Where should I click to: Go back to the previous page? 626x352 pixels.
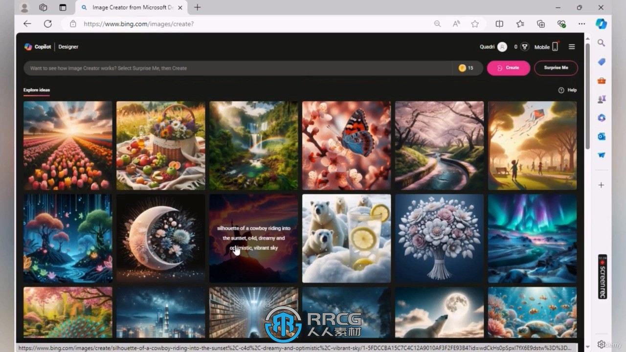[x=27, y=23]
